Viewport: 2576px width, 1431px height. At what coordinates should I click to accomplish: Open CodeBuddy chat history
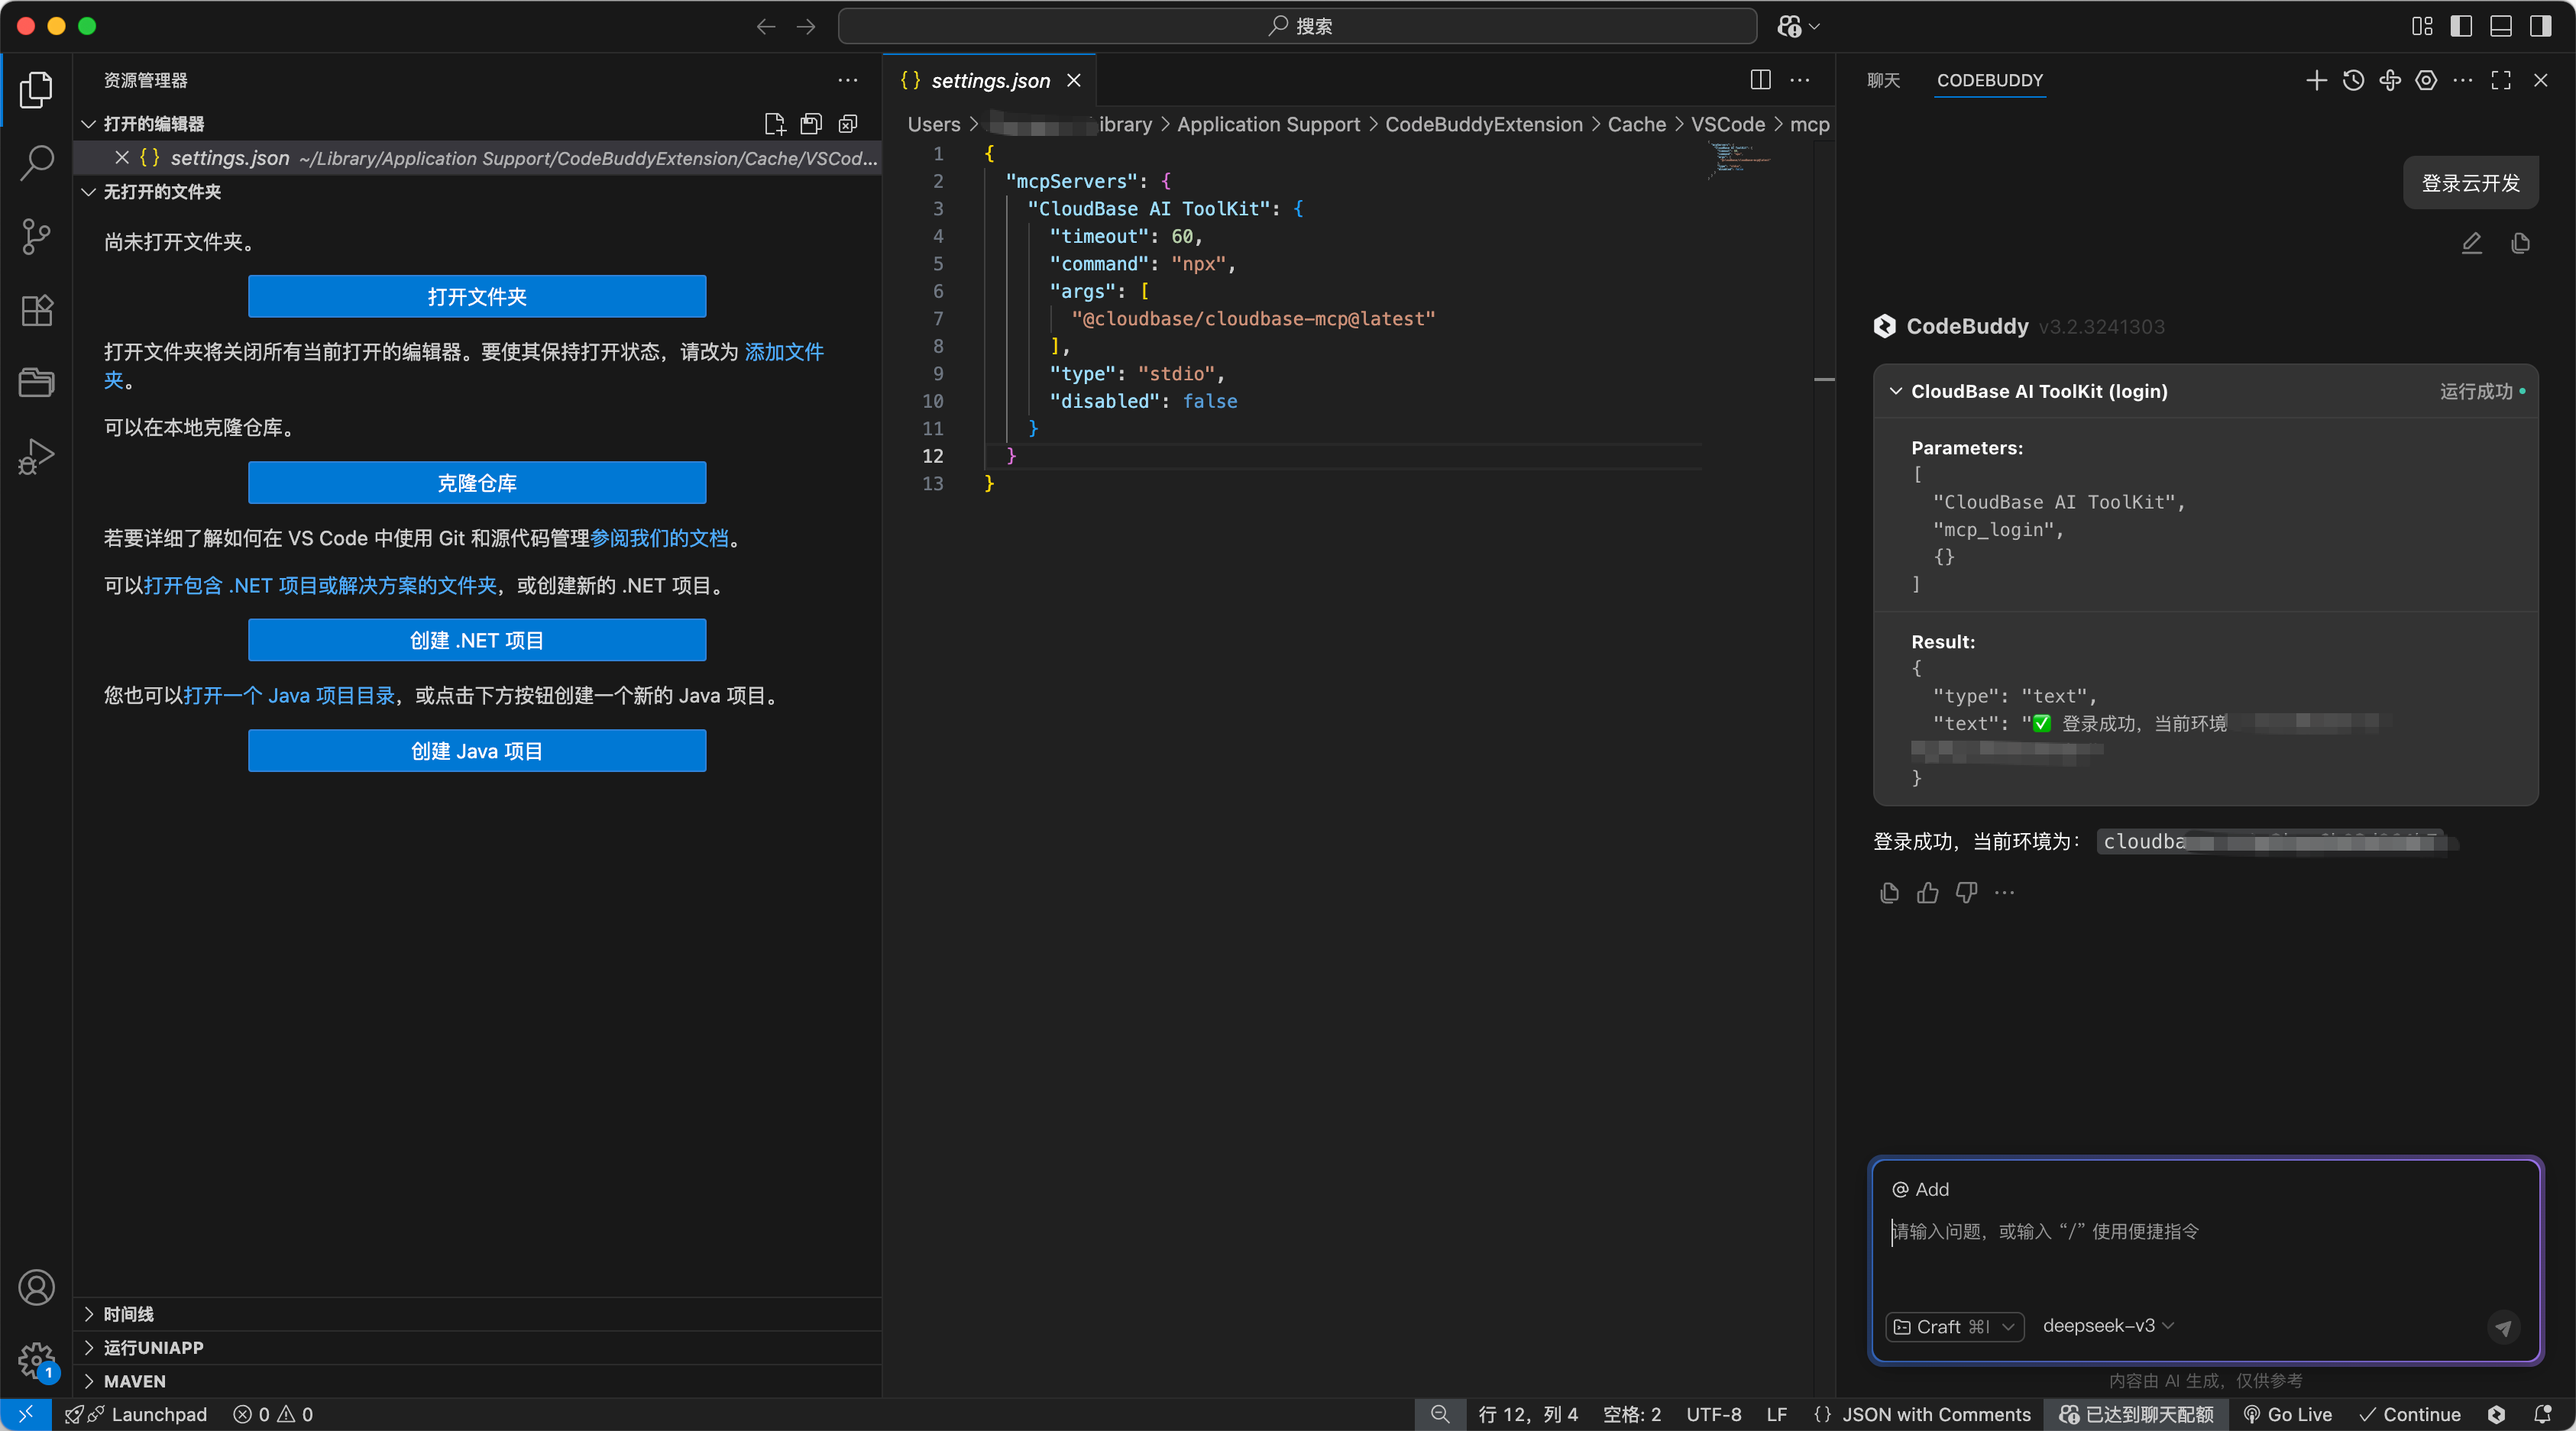click(2353, 80)
